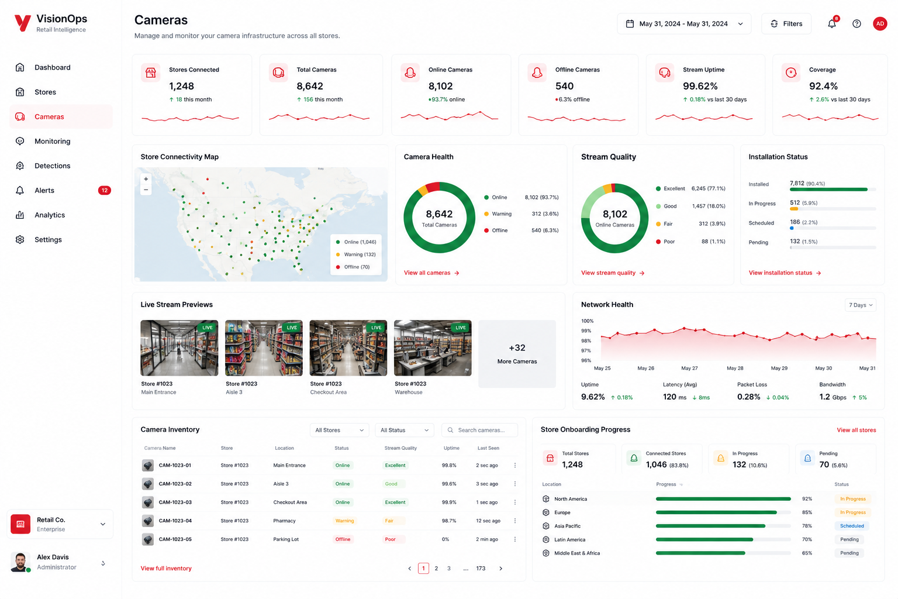Screen dimensions: 898x599
Task: Go to next inventory page arrow
Action: [501, 569]
